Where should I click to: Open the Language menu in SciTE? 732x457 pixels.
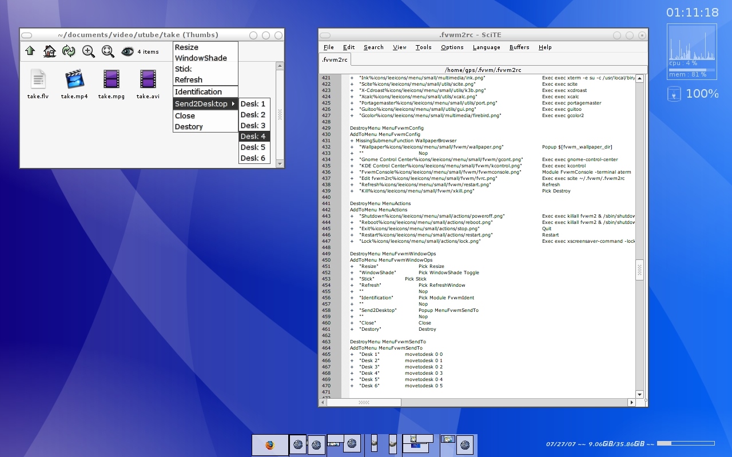487,47
